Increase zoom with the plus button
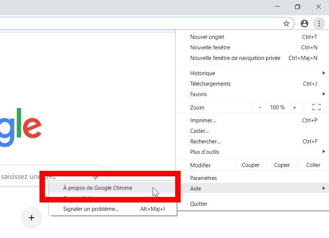Image resolution: width=329 pixels, height=238 pixels. click(x=295, y=107)
